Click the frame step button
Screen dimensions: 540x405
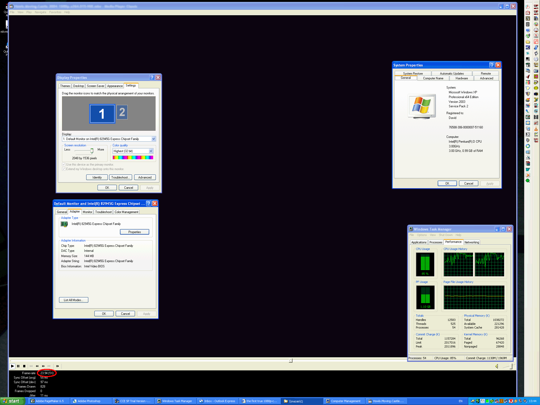(57, 366)
